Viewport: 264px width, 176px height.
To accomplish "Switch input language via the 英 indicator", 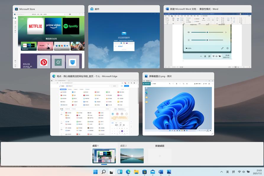I will [x=227, y=172].
